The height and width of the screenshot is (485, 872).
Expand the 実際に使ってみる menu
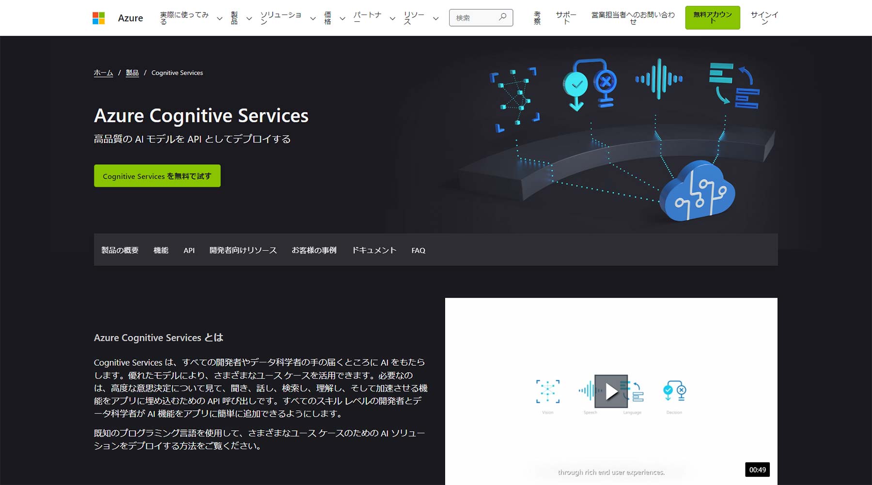[x=191, y=18]
